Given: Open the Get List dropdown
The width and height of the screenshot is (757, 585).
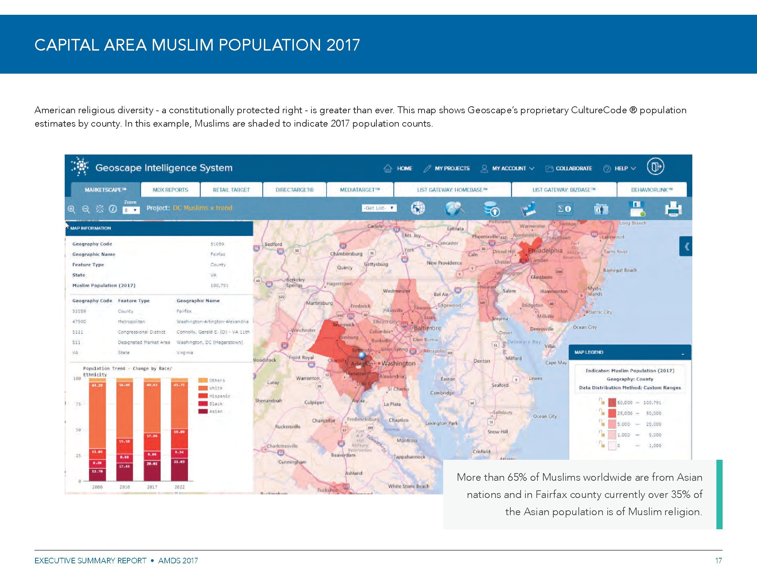Looking at the screenshot, I should [x=379, y=208].
